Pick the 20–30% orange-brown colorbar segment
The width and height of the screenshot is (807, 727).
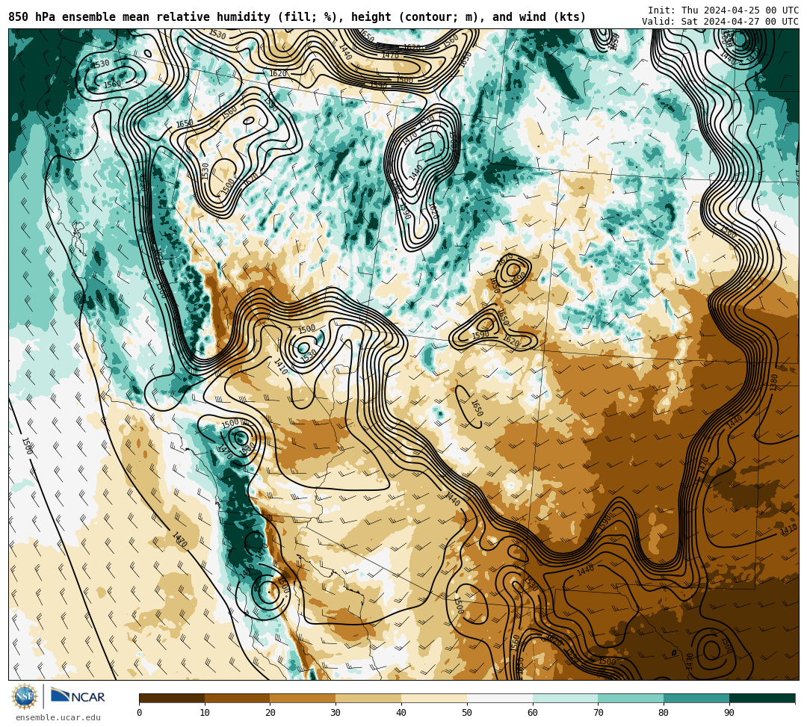pyautogui.click(x=303, y=698)
